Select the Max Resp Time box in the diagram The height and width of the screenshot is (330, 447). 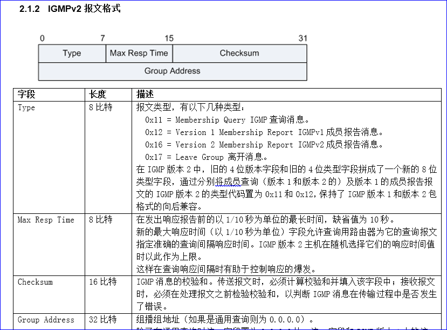(x=139, y=53)
